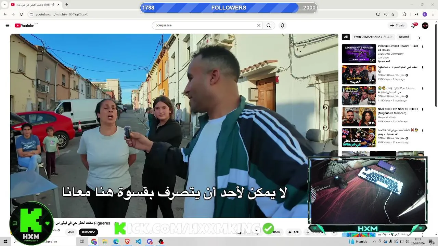
Task: Open the HXM account avatar menu
Action: coord(425,25)
